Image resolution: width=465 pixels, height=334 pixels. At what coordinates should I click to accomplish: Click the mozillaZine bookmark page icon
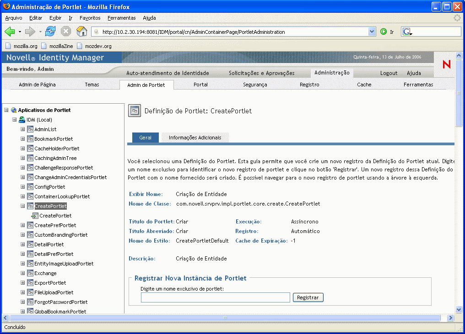click(44, 46)
